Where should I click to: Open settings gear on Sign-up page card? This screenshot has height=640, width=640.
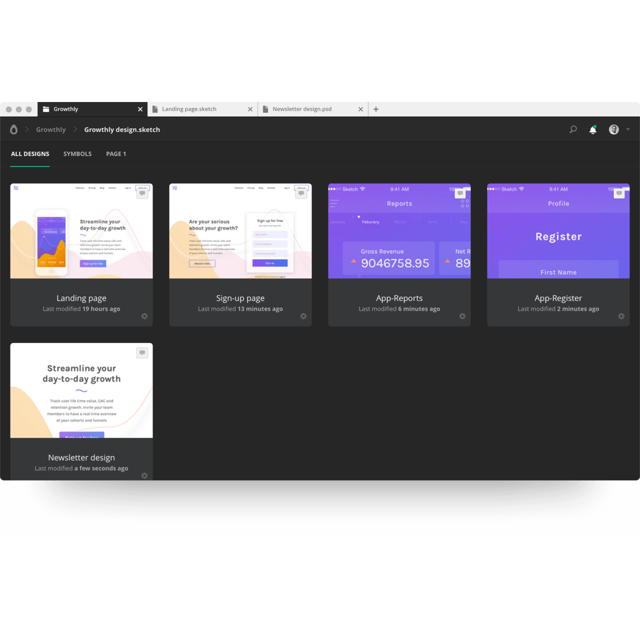[x=303, y=316]
